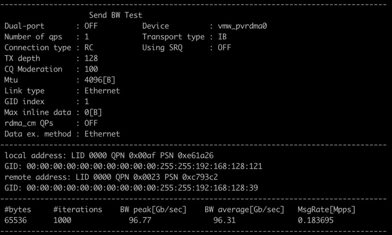Click the Transport type IB value
Viewport: 392px width, 235px height.
coord(222,37)
